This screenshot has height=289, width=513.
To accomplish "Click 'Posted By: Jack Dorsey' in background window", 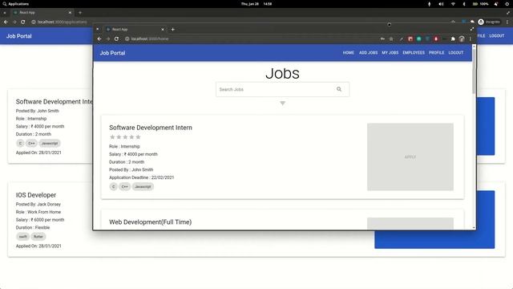I will coord(38,204).
